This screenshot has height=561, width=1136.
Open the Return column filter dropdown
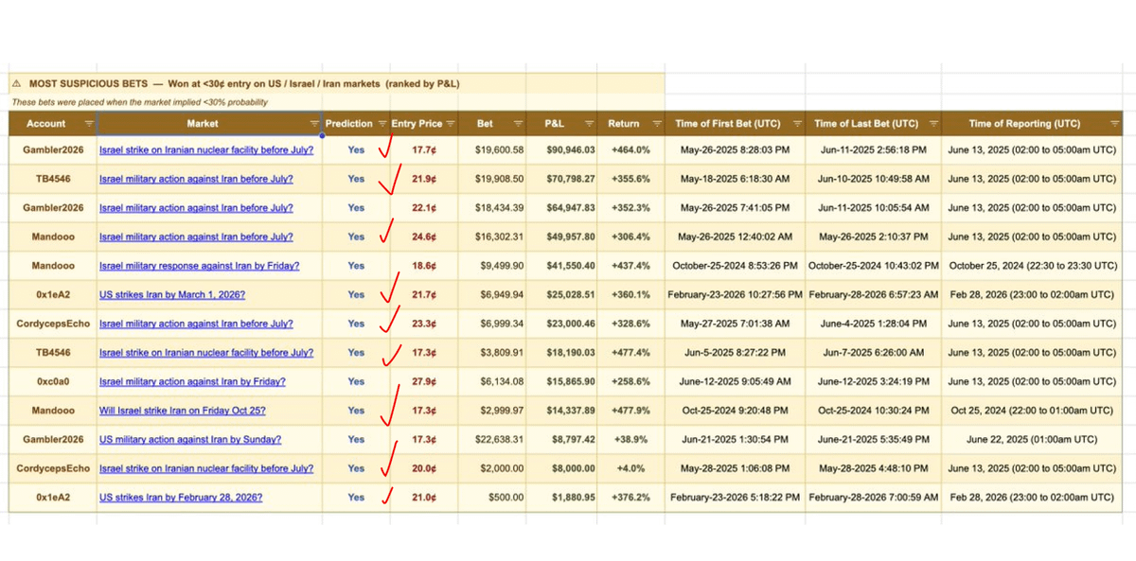658,124
